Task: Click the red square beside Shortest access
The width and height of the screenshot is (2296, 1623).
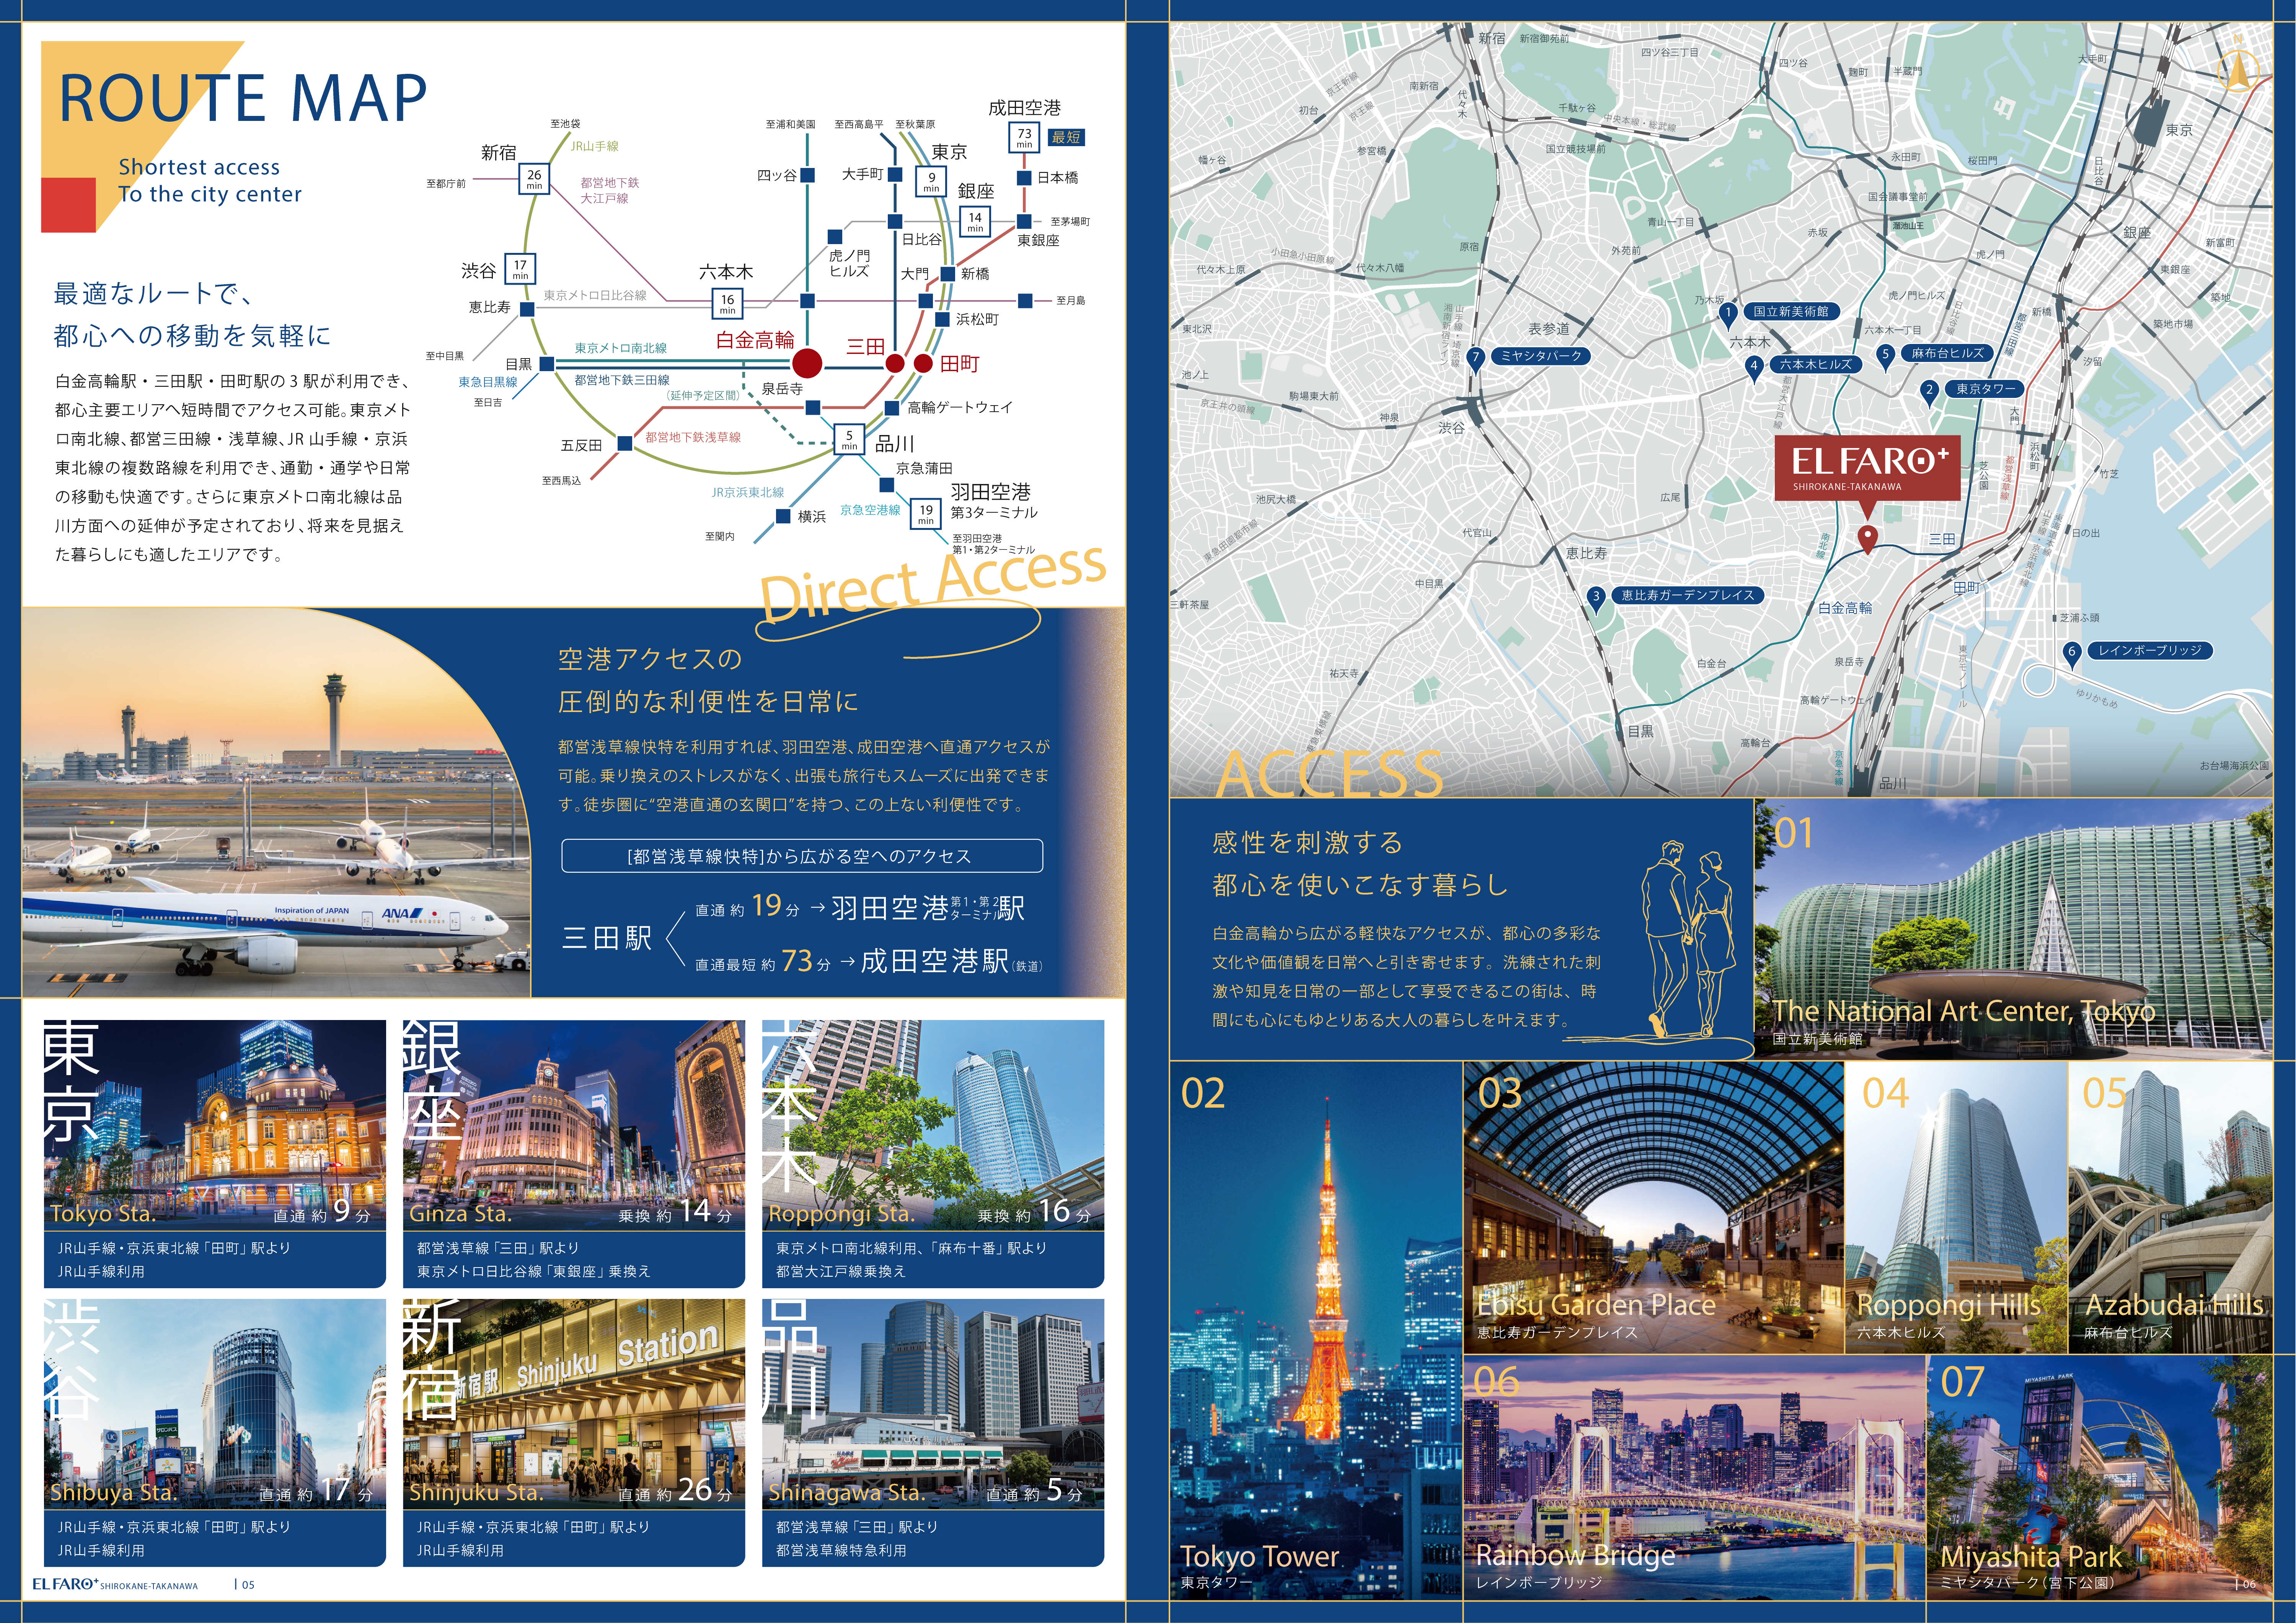Action: tap(68, 205)
